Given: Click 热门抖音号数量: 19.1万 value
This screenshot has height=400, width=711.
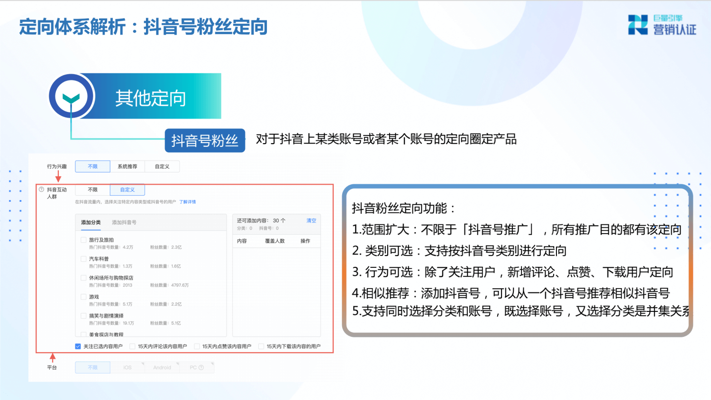Looking at the screenshot, I should (111, 323).
